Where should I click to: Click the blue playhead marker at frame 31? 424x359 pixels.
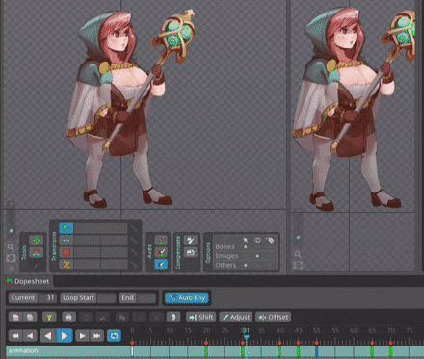point(246,337)
